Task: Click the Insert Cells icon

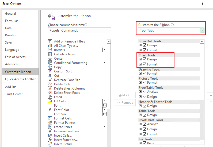Action: [50, 136]
